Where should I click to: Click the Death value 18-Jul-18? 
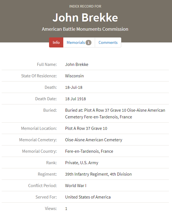coord(74,87)
